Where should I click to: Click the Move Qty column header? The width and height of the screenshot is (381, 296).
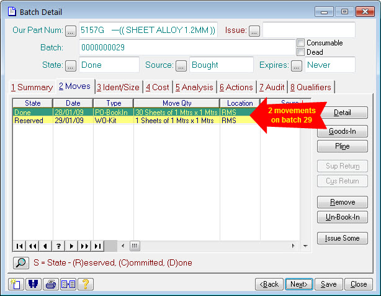177,103
